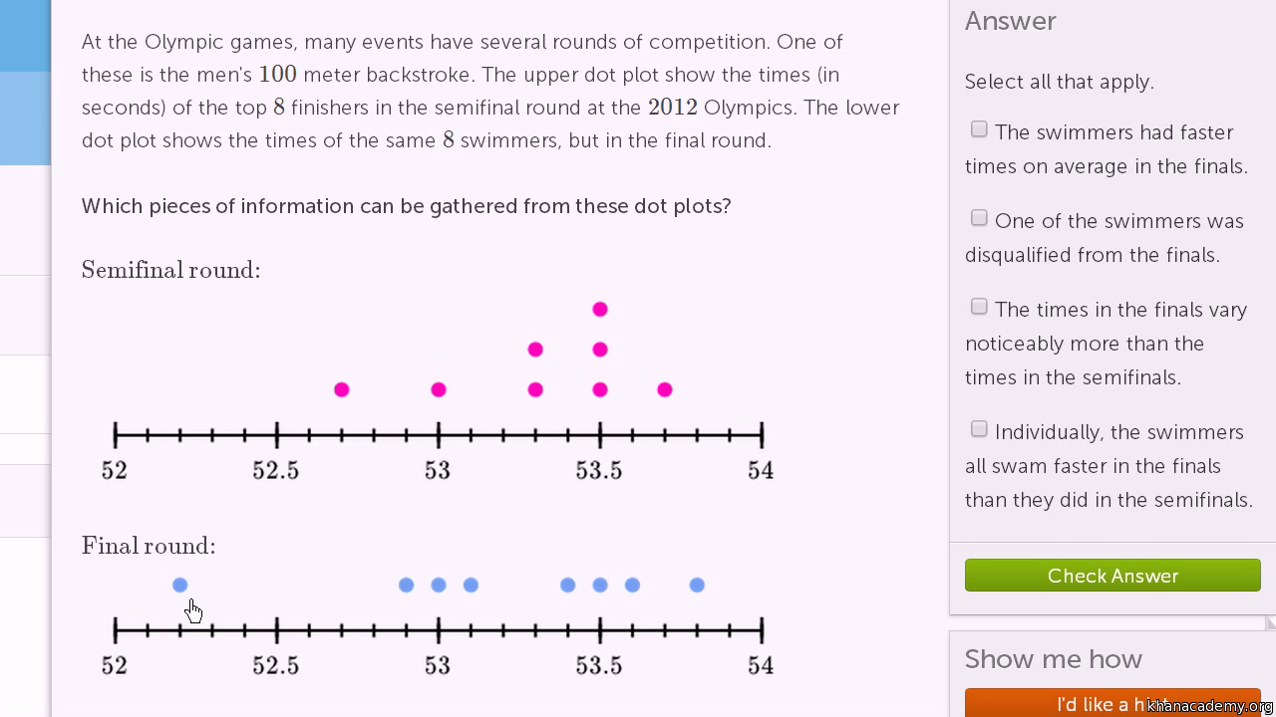Click the small scrollbar handle beside Show me how
Image resolution: width=1276 pixels, height=717 pixels.
(x=1271, y=623)
